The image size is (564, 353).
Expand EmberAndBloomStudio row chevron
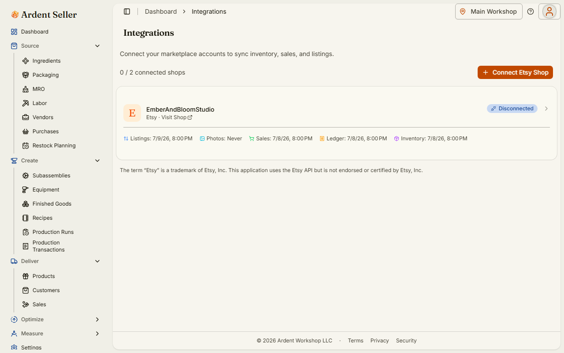[546, 109]
